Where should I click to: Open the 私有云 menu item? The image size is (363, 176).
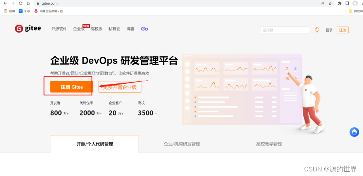114,29
